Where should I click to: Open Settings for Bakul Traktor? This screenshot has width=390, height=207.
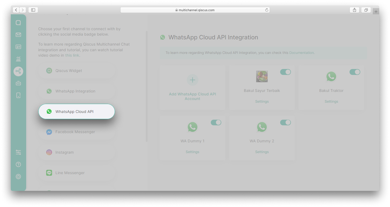[x=331, y=102]
